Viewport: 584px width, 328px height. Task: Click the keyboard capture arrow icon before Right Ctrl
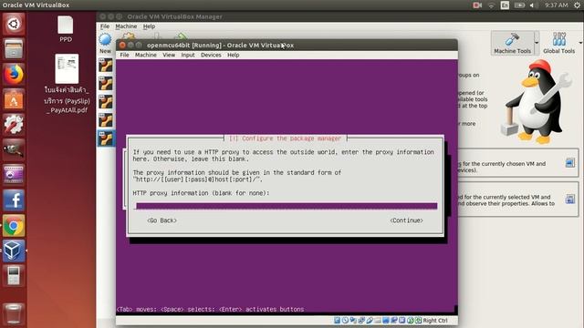[x=418, y=320]
